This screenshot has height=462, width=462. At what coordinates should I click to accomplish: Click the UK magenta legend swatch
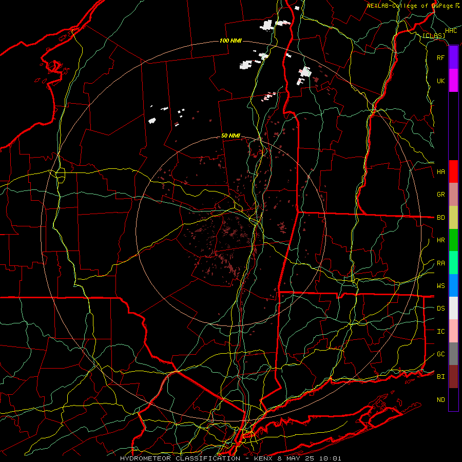pos(453,81)
